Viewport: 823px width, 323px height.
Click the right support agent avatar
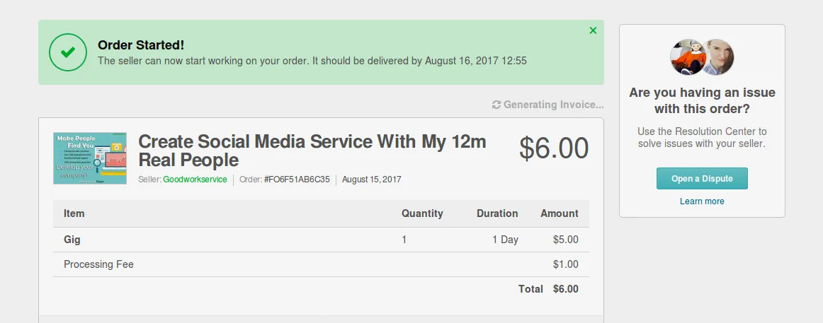pos(718,57)
